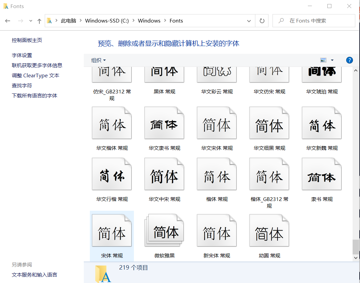Open the 隶书 常规 font
This screenshot has width=360, height=283.
321,174
